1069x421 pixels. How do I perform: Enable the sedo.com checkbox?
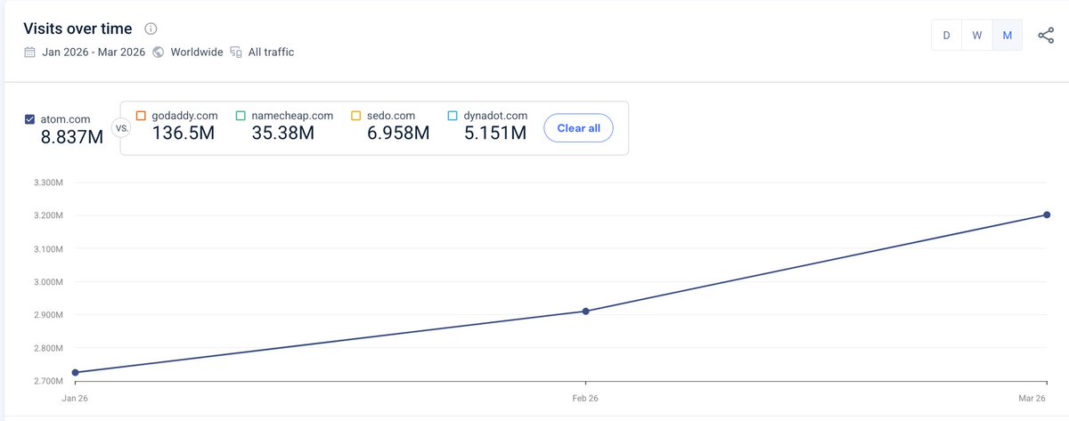355,116
